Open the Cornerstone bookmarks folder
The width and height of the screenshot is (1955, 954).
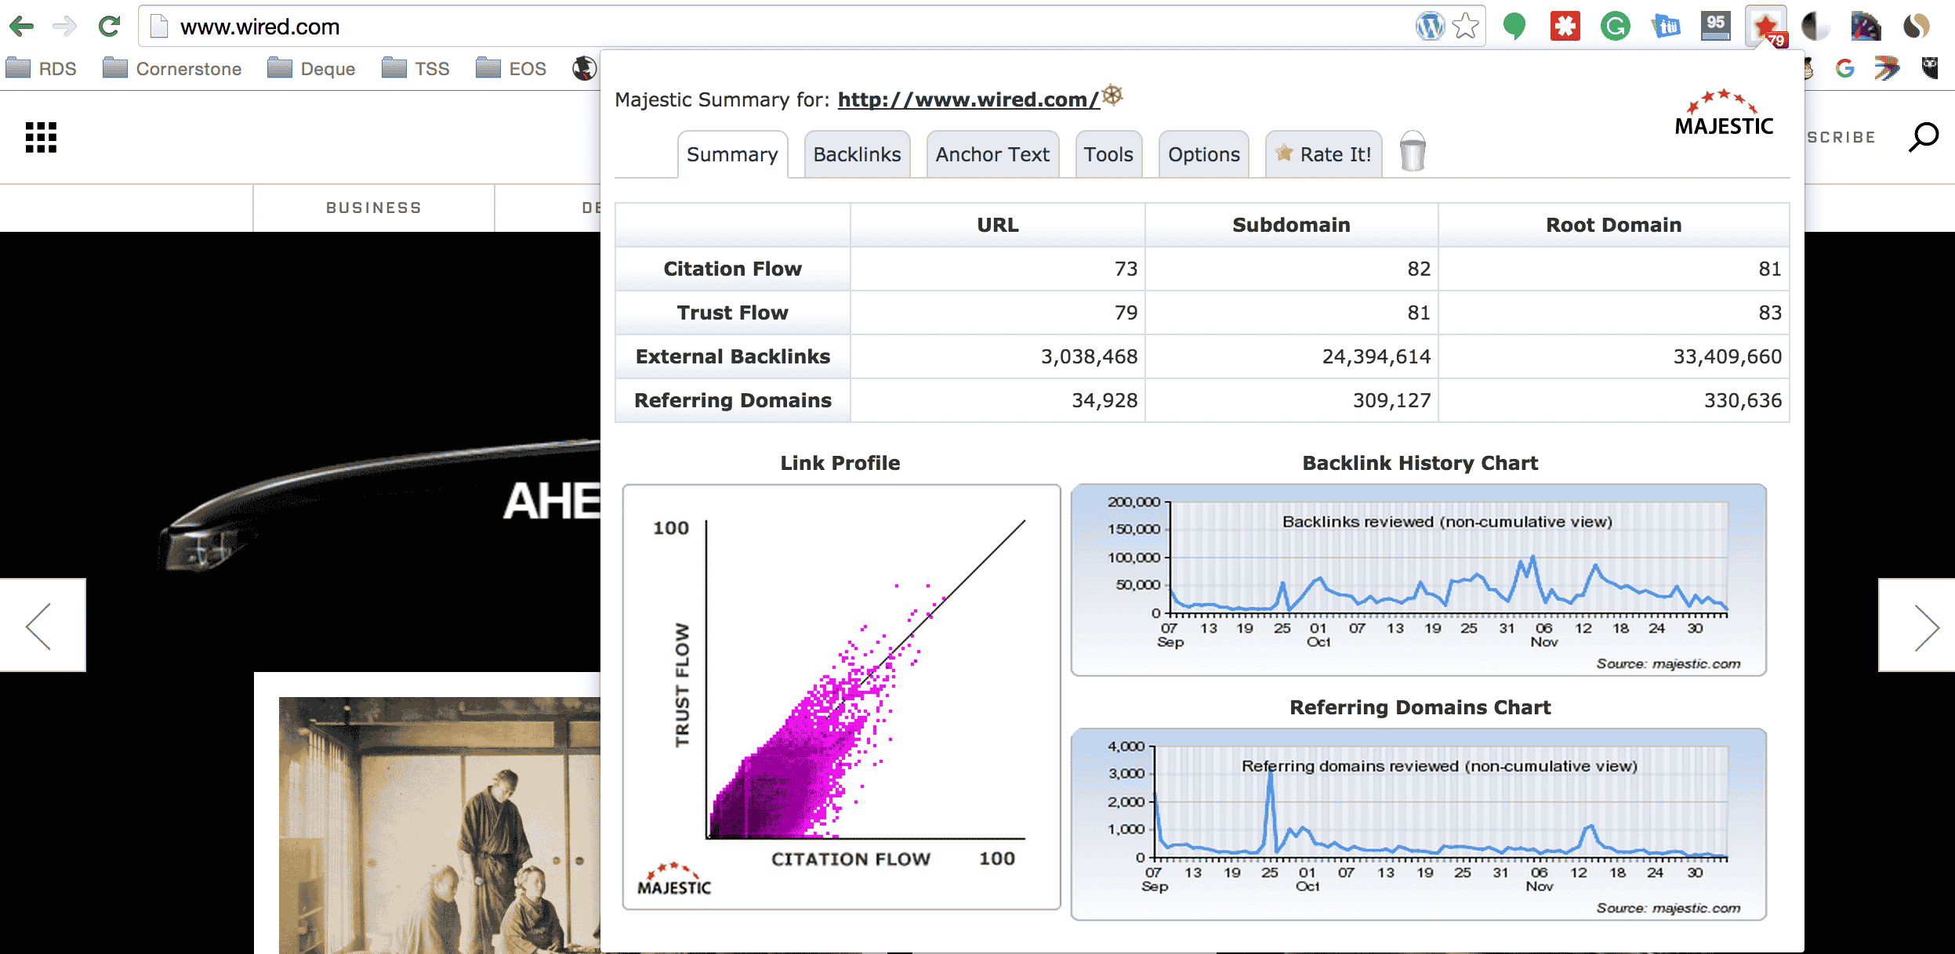[172, 69]
